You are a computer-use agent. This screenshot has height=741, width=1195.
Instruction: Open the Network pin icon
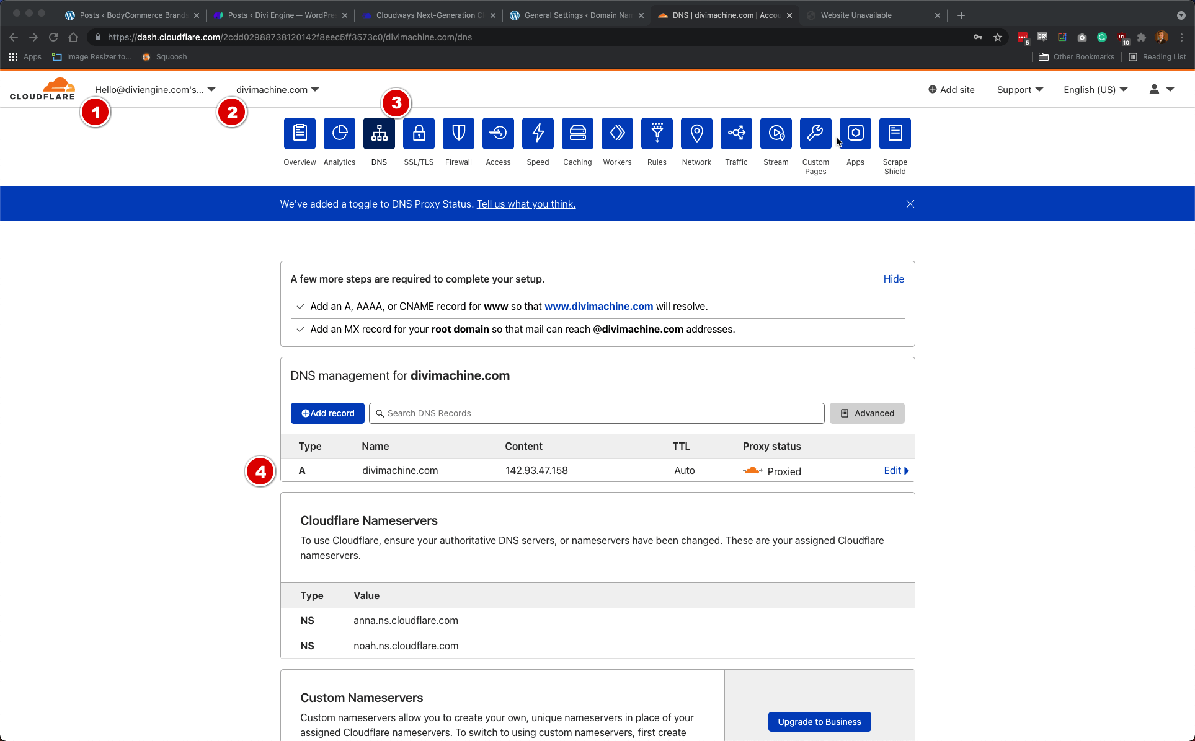(696, 133)
